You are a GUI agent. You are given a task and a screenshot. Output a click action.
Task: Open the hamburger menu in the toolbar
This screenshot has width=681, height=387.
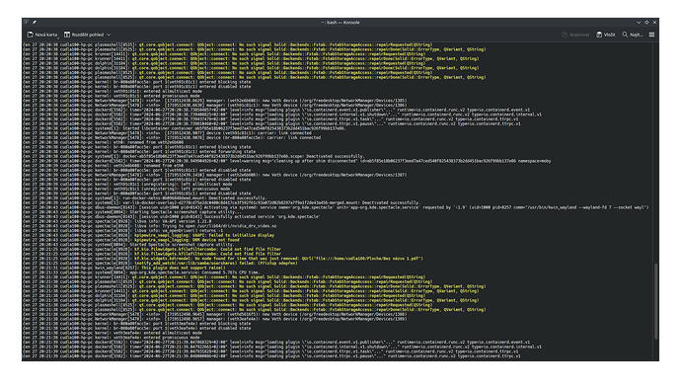pyautogui.click(x=651, y=35)
